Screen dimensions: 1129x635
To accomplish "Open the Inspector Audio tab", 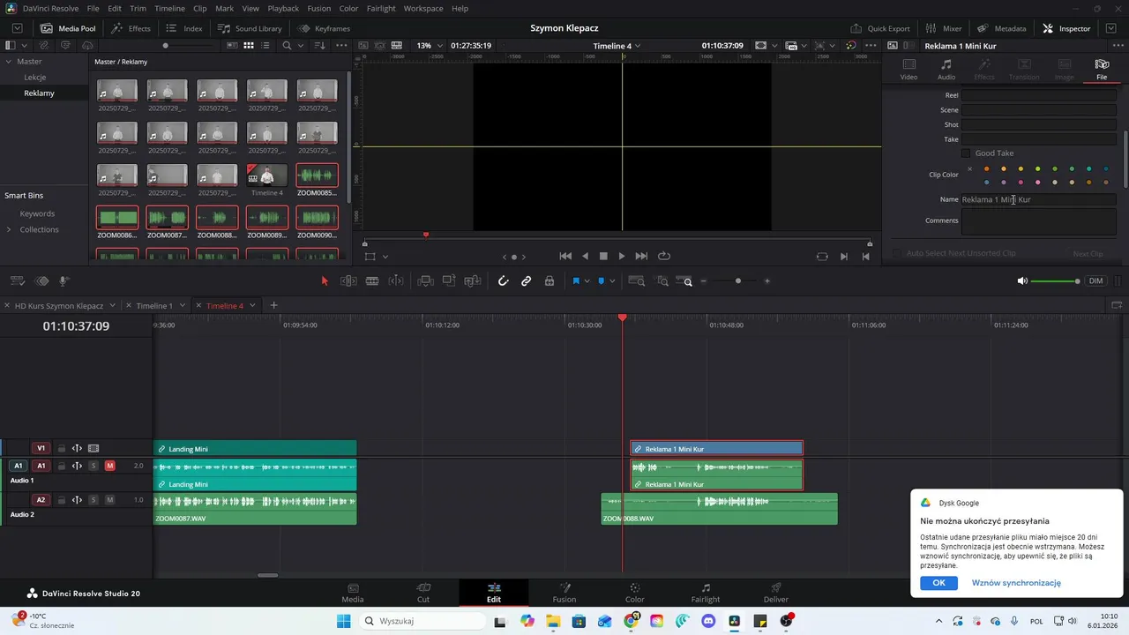I will point(946,69).
